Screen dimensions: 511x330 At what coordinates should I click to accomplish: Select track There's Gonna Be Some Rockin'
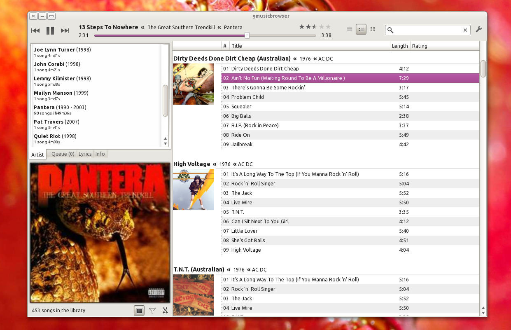tap(350, 87)
